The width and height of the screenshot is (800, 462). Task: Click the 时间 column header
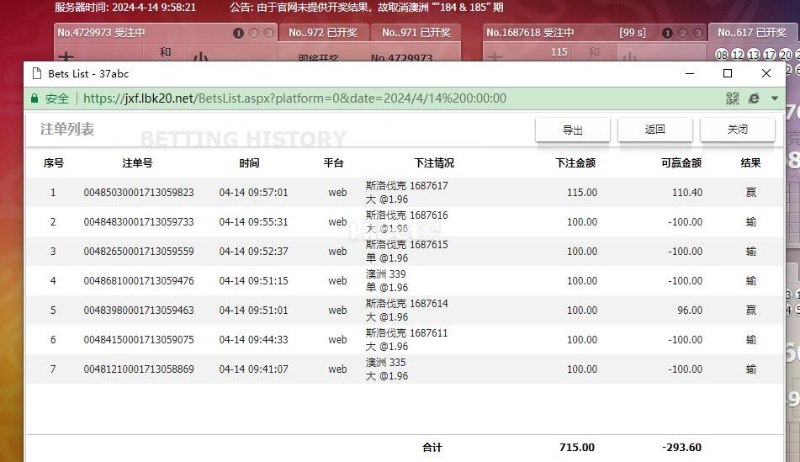coord(249,163)
